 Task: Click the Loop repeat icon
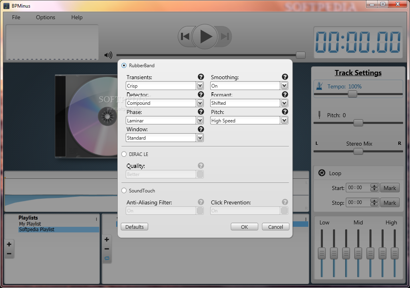[322, 173]
